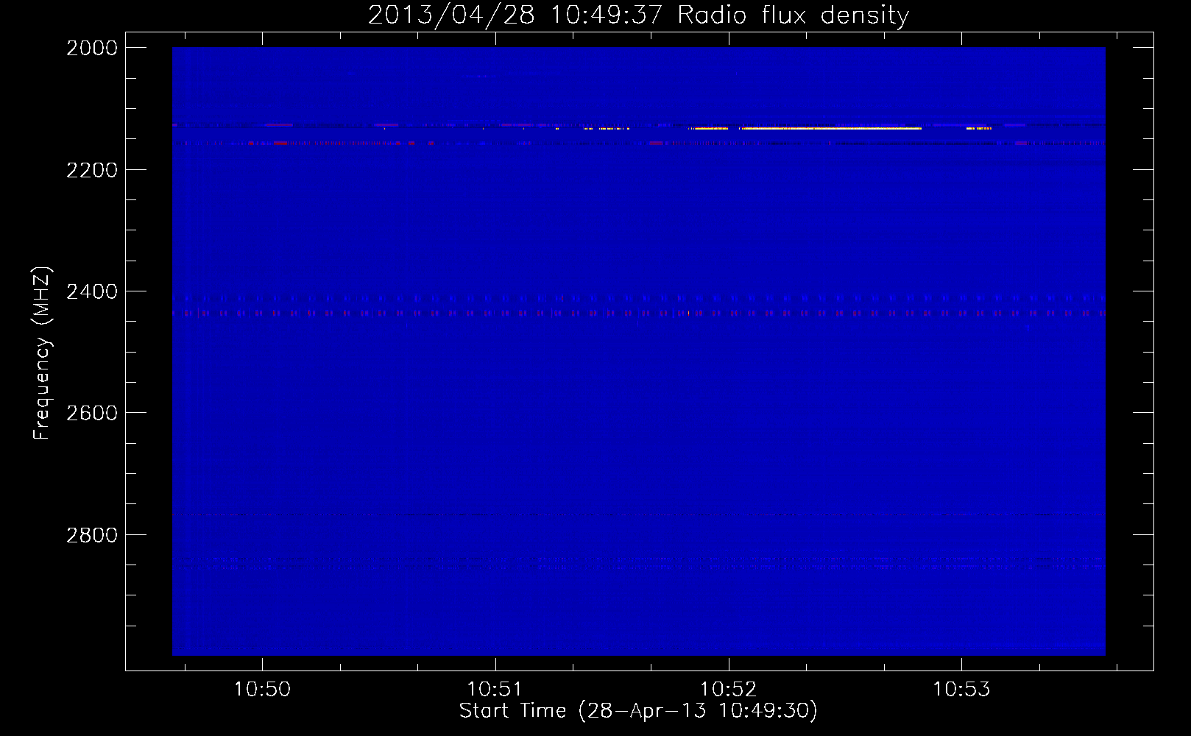Screen dimensions: 1191x736
Task: Click the 2200 frequency tick label
Action: 92,170
